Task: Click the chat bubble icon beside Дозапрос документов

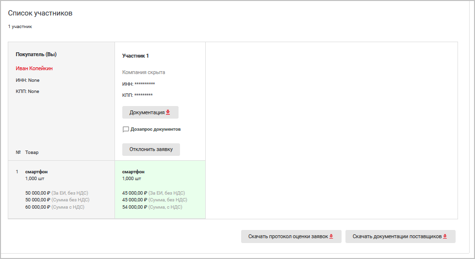Action: click(x=126, y=130)
